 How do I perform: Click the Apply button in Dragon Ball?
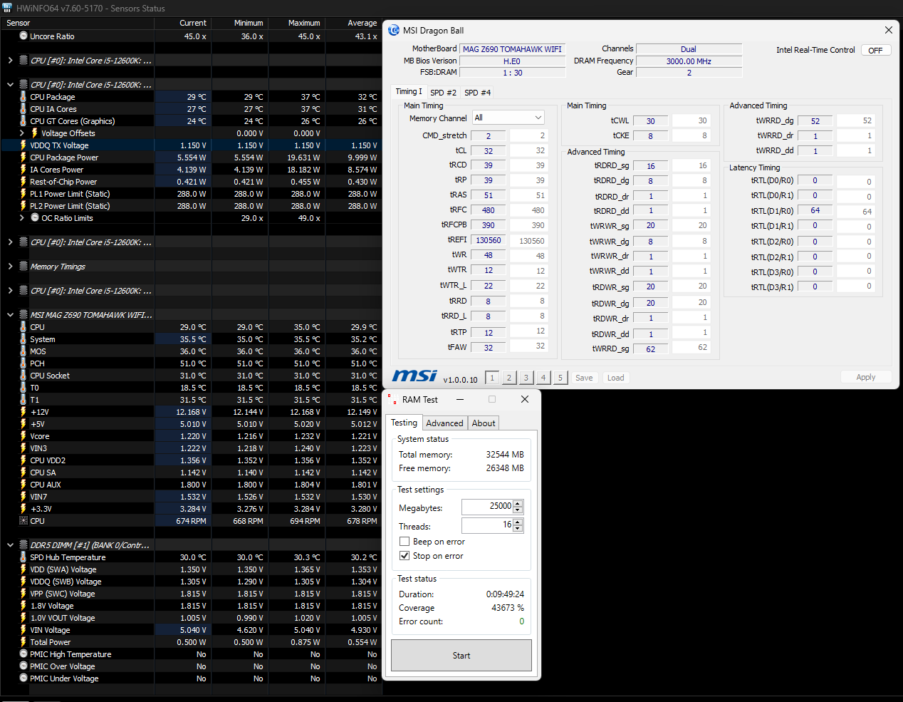click(x=866, y=377)
